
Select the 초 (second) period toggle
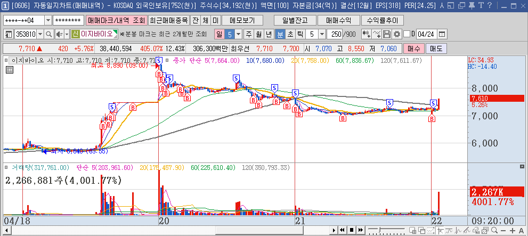pos(290,34)
